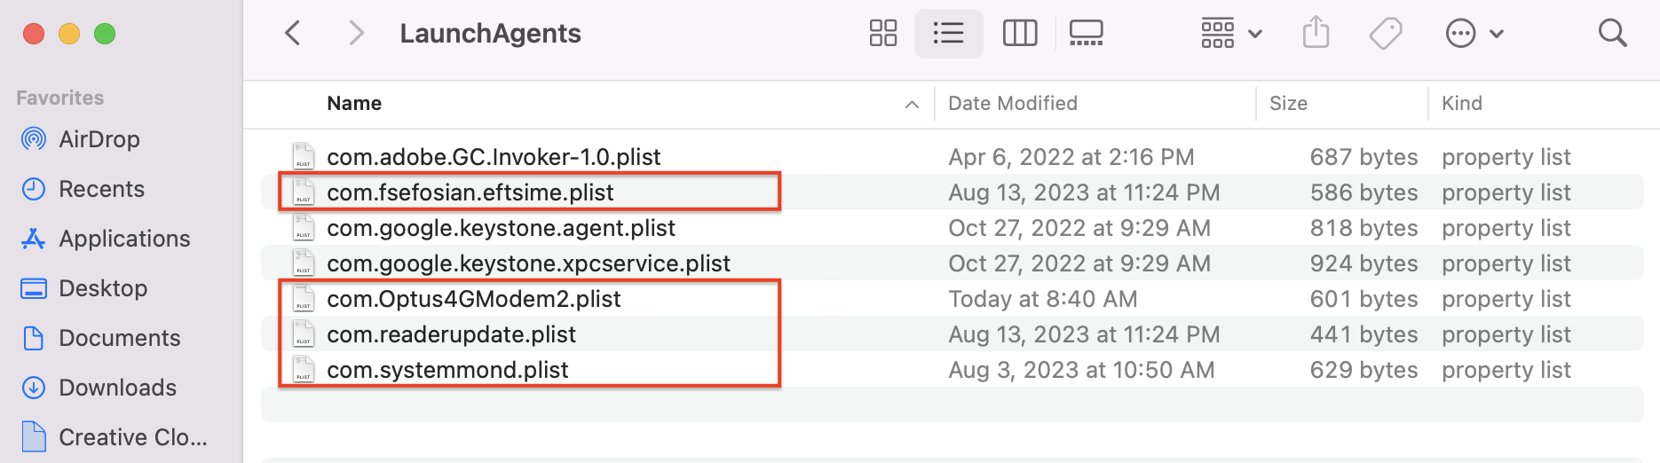Open Downloads in the sidebar
This screenshot has height=463, width=1660.
point(117,388)
